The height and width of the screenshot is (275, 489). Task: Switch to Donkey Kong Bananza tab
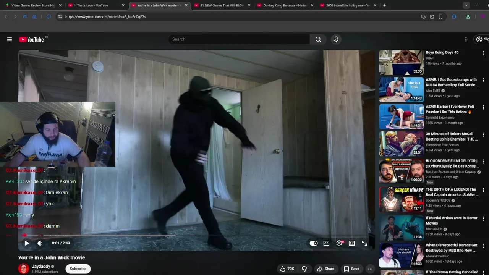pos(285,5)
